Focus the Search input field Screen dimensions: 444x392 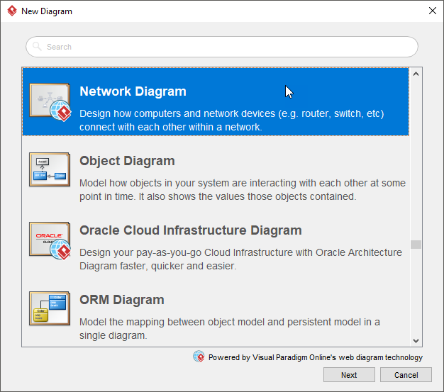point(227,47)
